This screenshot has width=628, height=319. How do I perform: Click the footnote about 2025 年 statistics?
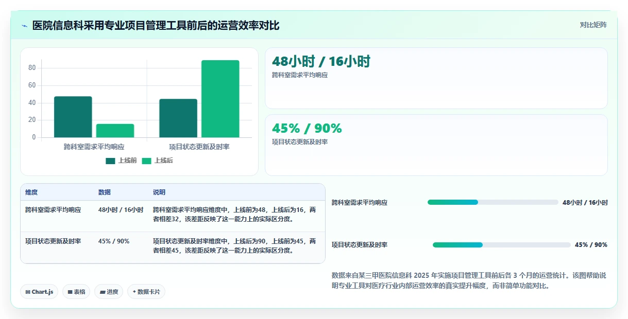[x=469, y=280]
